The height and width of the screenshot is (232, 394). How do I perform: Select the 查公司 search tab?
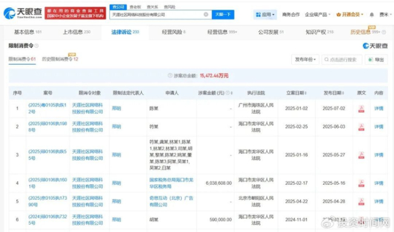118,7
